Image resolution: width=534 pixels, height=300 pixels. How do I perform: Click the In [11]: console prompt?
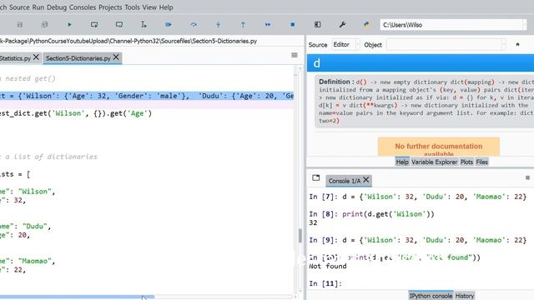click(x=325, y=283)
